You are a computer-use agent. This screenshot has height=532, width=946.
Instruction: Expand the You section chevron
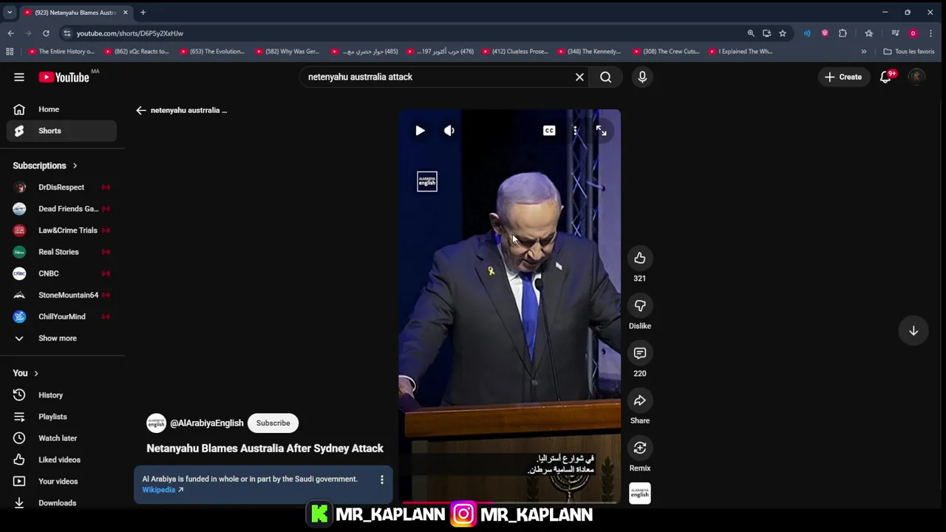click(x=35, y=373)
